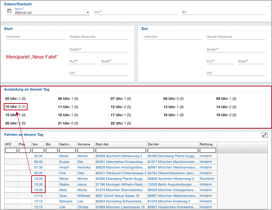Click the Start Adr. filter box
Image resolution: width=272 pixels, height=210 pixels.
121,150
